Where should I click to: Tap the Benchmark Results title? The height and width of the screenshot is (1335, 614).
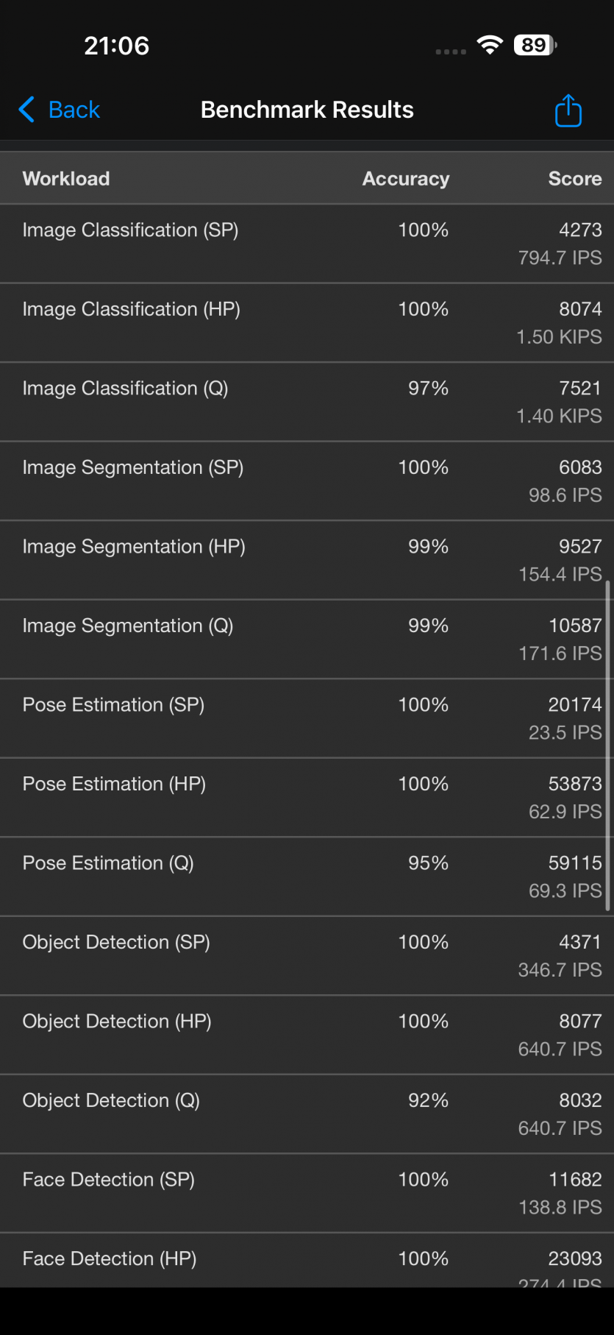[307, 110]
